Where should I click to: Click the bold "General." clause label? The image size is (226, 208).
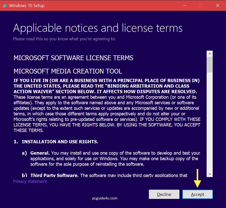tap(40, 153)
